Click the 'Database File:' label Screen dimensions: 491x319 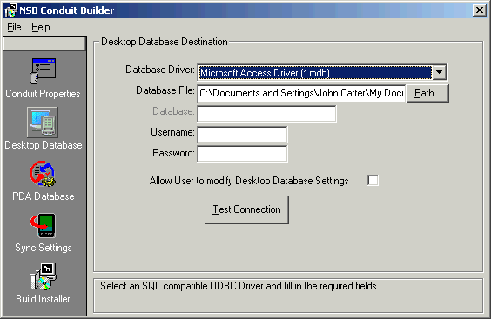pos(165,90)
